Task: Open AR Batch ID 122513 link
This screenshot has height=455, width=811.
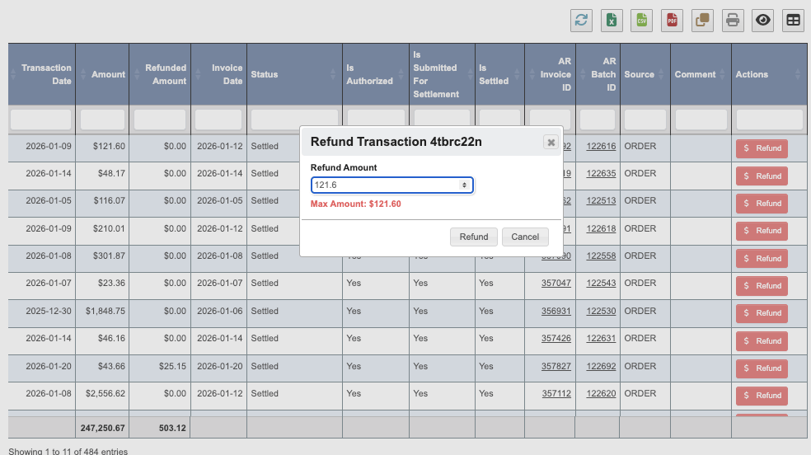Action: click(601, 200)
